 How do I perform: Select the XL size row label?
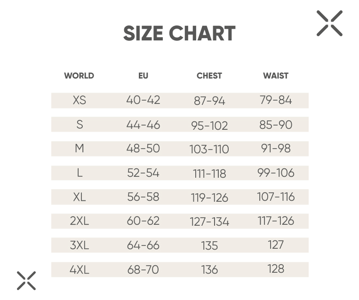coord(79,197)
